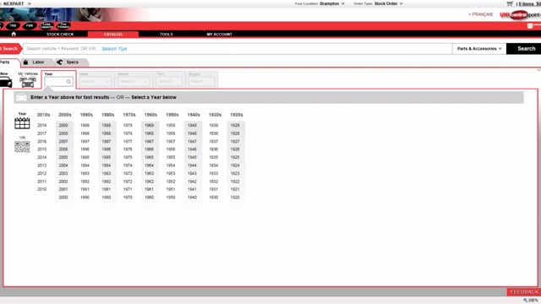Switch to the Specs tab
Image resolution: width=541 pixels, height=304 pixels.
pyautogui.click(x=71, y=62)
